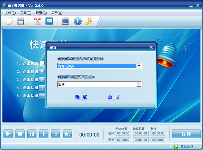The width and height of the screenshot is (203, 150).
Task: Stop playback with the stop button
Action: 20,134
